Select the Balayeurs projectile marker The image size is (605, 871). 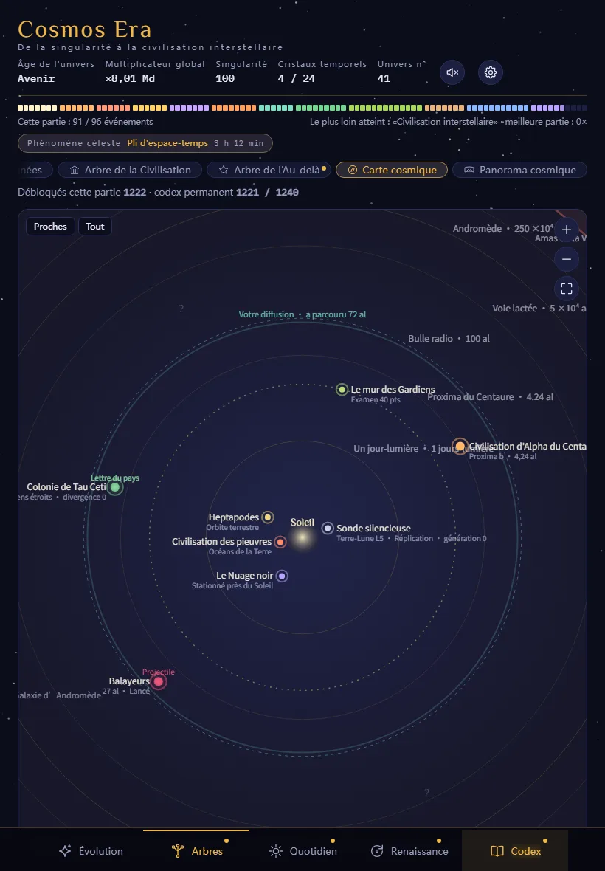pos(159,681)
